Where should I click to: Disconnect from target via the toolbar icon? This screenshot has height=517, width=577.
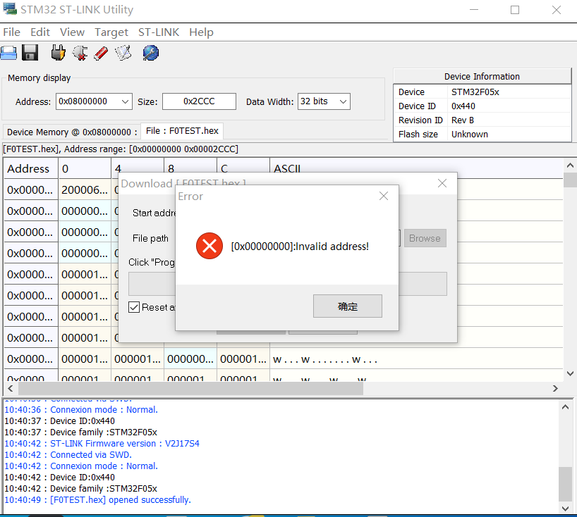(80, 53)
